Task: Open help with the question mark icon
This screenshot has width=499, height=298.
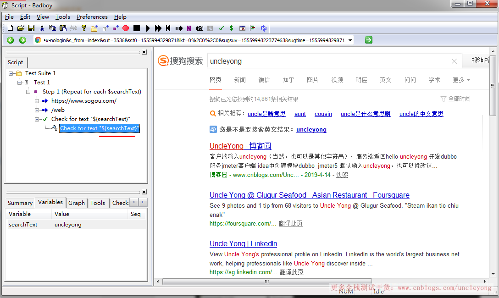Action: [83, 28]
